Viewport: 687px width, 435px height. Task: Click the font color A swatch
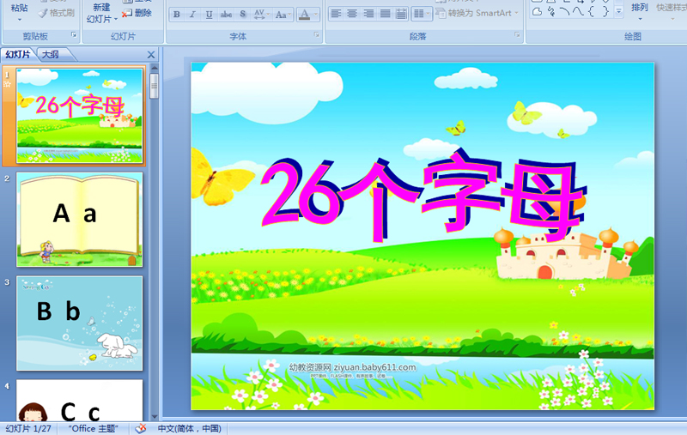point(305,15)
